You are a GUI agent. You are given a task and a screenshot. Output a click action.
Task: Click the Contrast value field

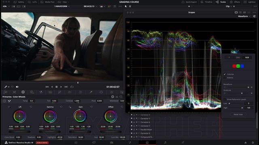76,101
